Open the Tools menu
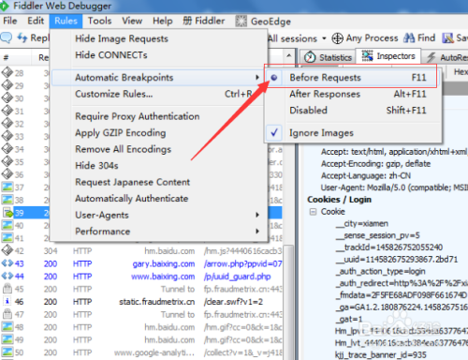Viewport: 468px width, 360px height. click(x=99, y=21)
